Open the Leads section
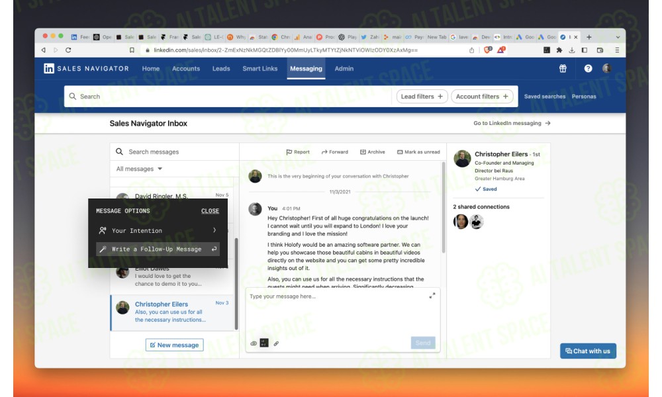Viewport: 662px width, 397px height. tap(221, 68)
